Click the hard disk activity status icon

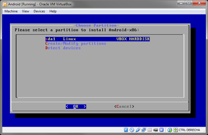point(126,130)
